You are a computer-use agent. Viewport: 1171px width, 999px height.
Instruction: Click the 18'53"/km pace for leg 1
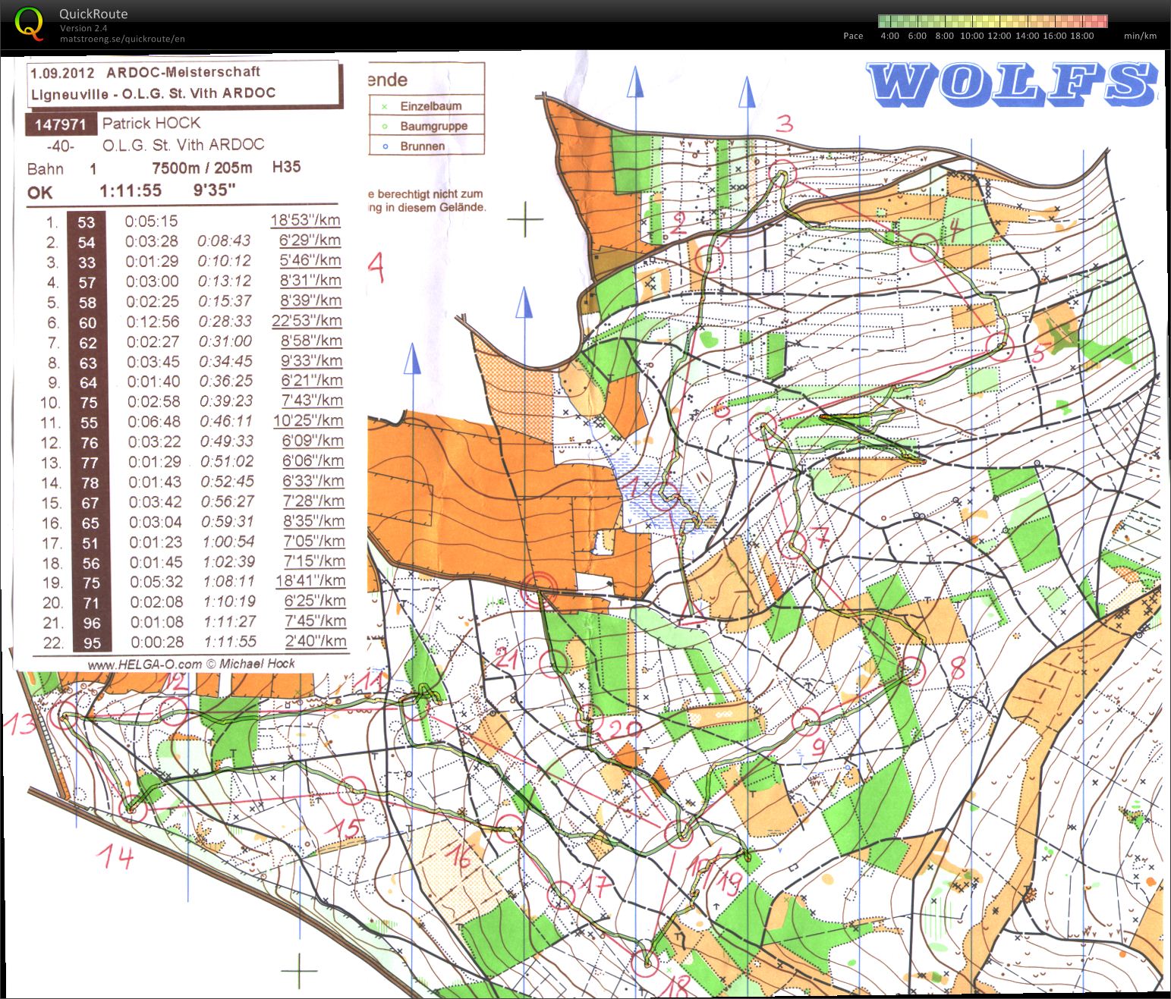tap(305, 220)
